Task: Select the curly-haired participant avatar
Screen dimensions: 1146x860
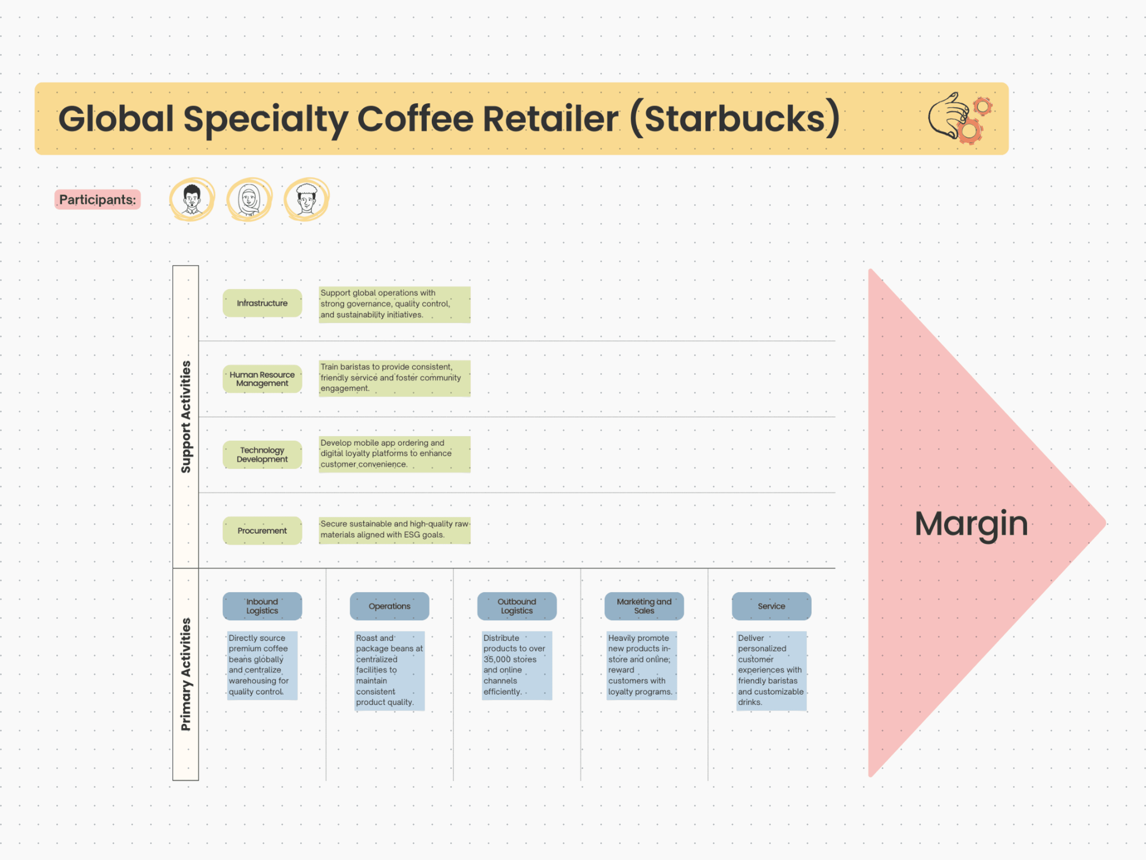Action: point(306,199)
